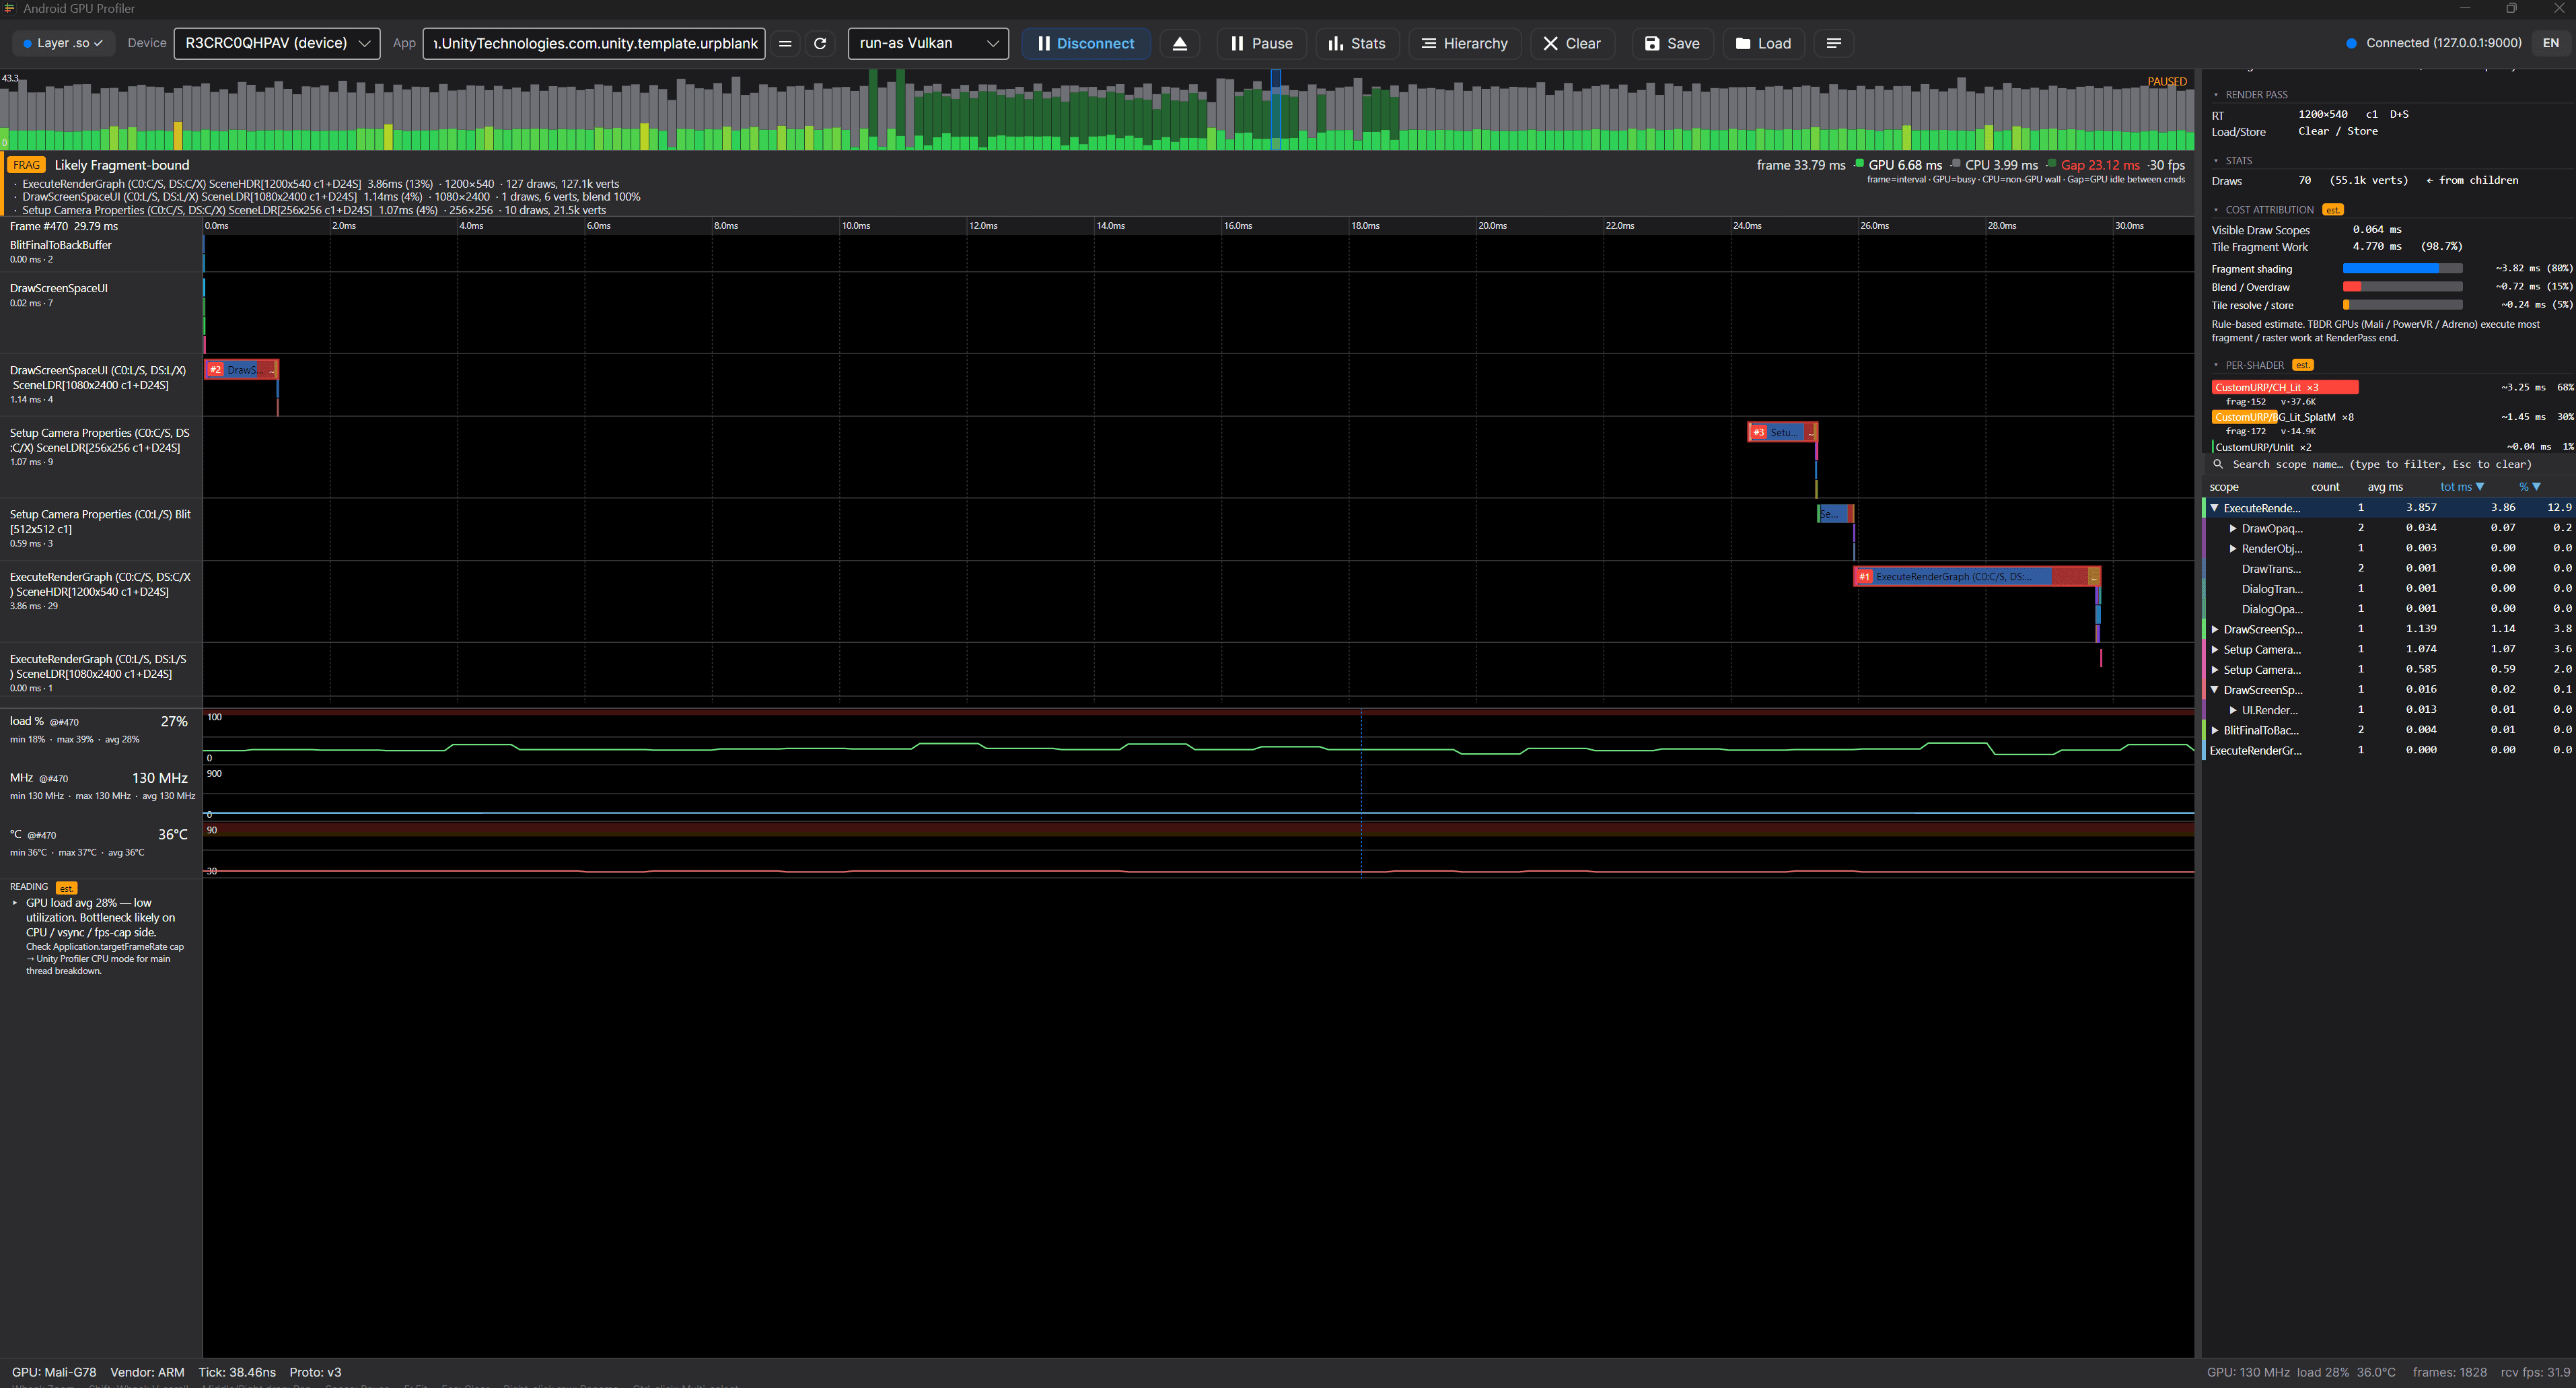The image size is (2576, 1388).
Task: Open the Layer .so dropdown
Action: point(63,43)
